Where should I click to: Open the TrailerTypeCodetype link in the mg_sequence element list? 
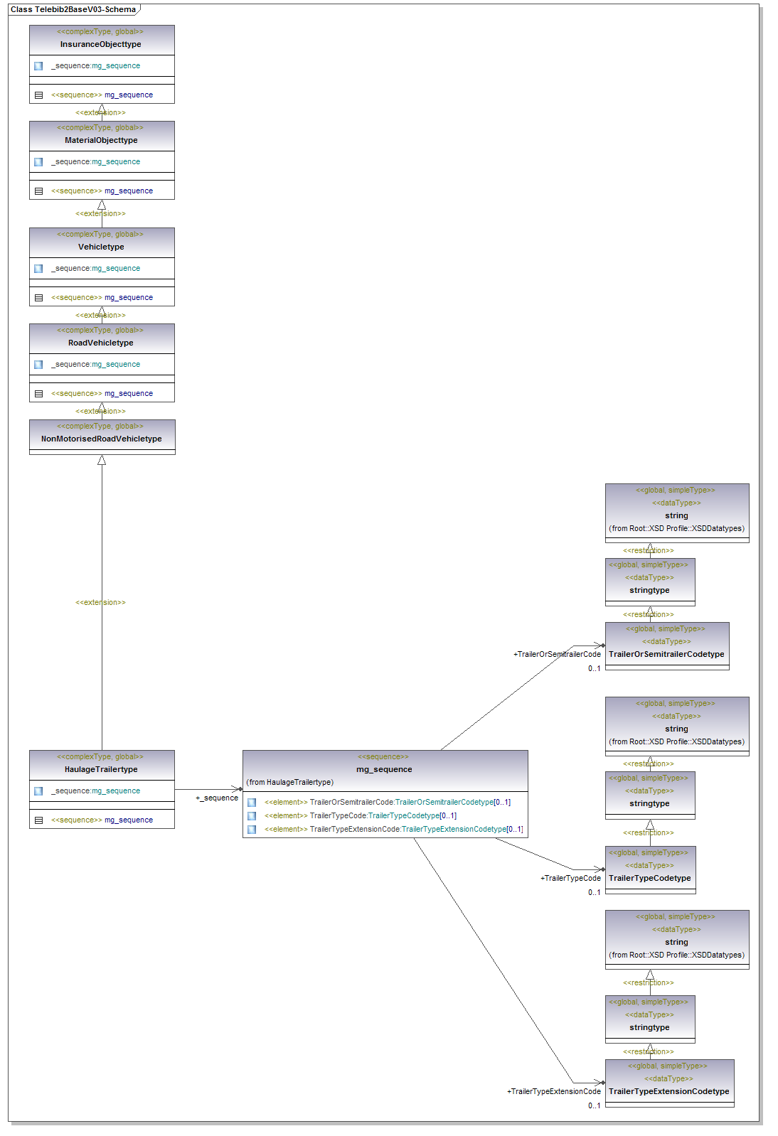pyautogui.click(x=403, y=816)
